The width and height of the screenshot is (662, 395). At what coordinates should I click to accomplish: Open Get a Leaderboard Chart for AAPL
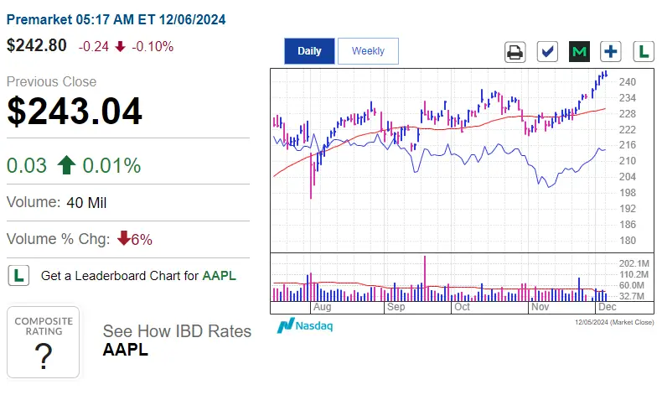click(x=138, y=276)
